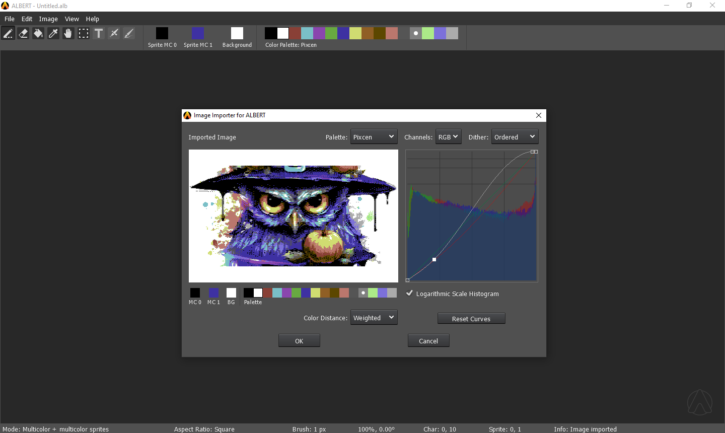Image resolution: width=725 pixels, height=433 pixels.
Task: Restore down the ALBERT main window
Action: click(x=689, y=6)
